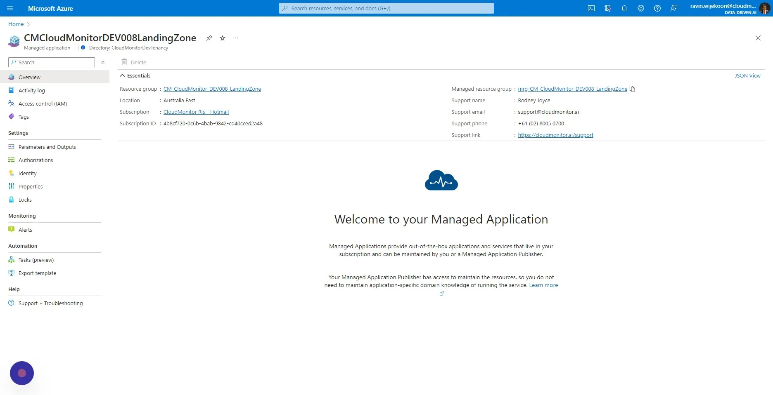773x395 pixels.
Task: Click the purple floating chat button
Action: 22,373
